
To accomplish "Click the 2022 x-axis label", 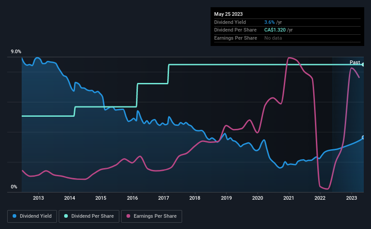I will click(x=320, y=198).
